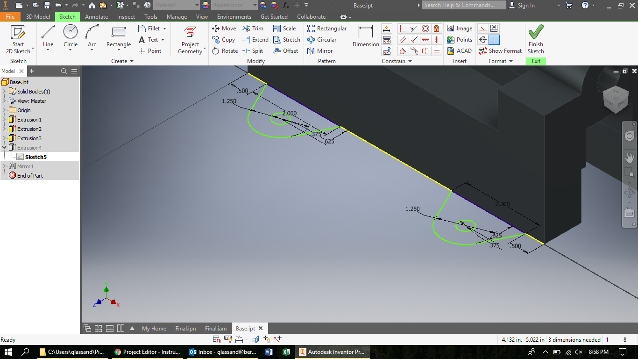Click the Undo arrow
Image resolution: width=638 pixels, height=359 pixels.
(x=58, y=5)
